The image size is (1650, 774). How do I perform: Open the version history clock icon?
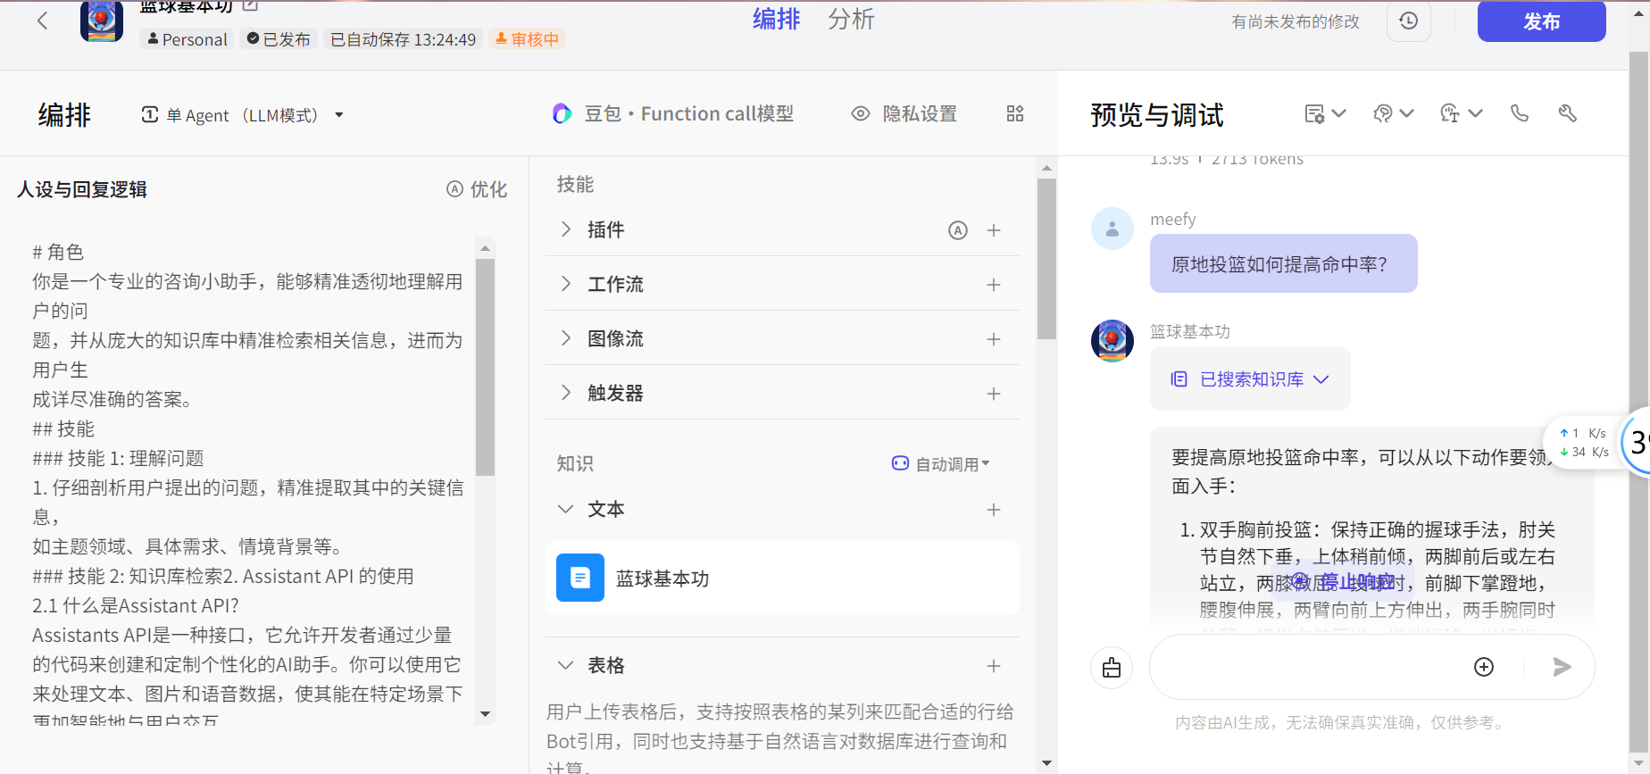pos(1408,21)
